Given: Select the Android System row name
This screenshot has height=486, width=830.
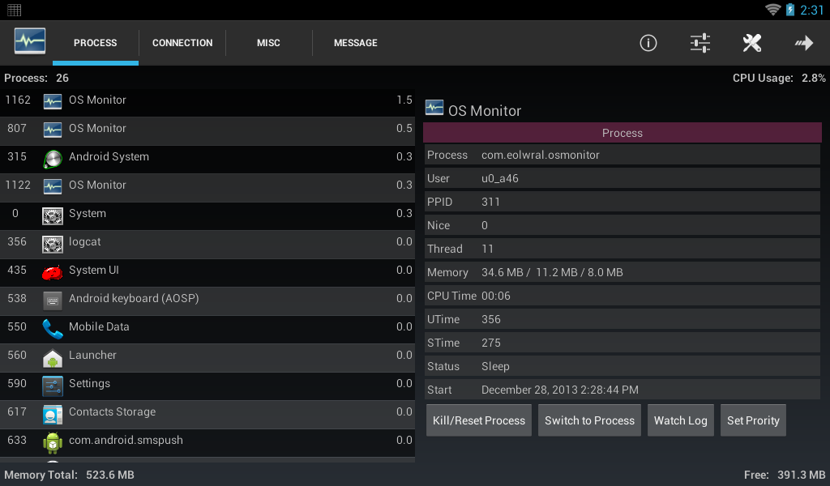Looking at the screenshot, I should (x=109, y=156).
